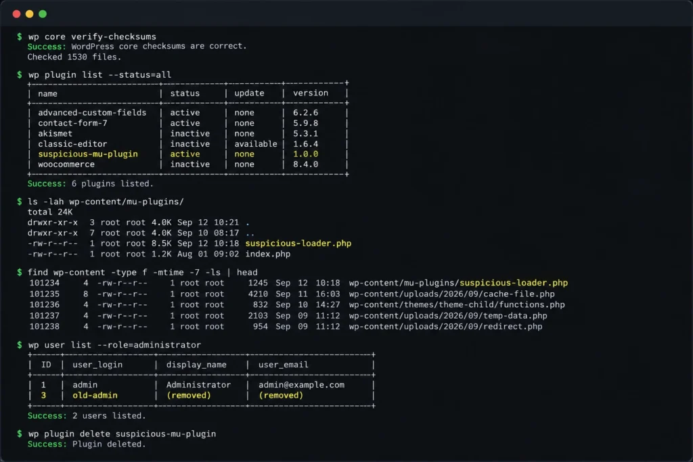Click the yellow minimize window button

30,14
